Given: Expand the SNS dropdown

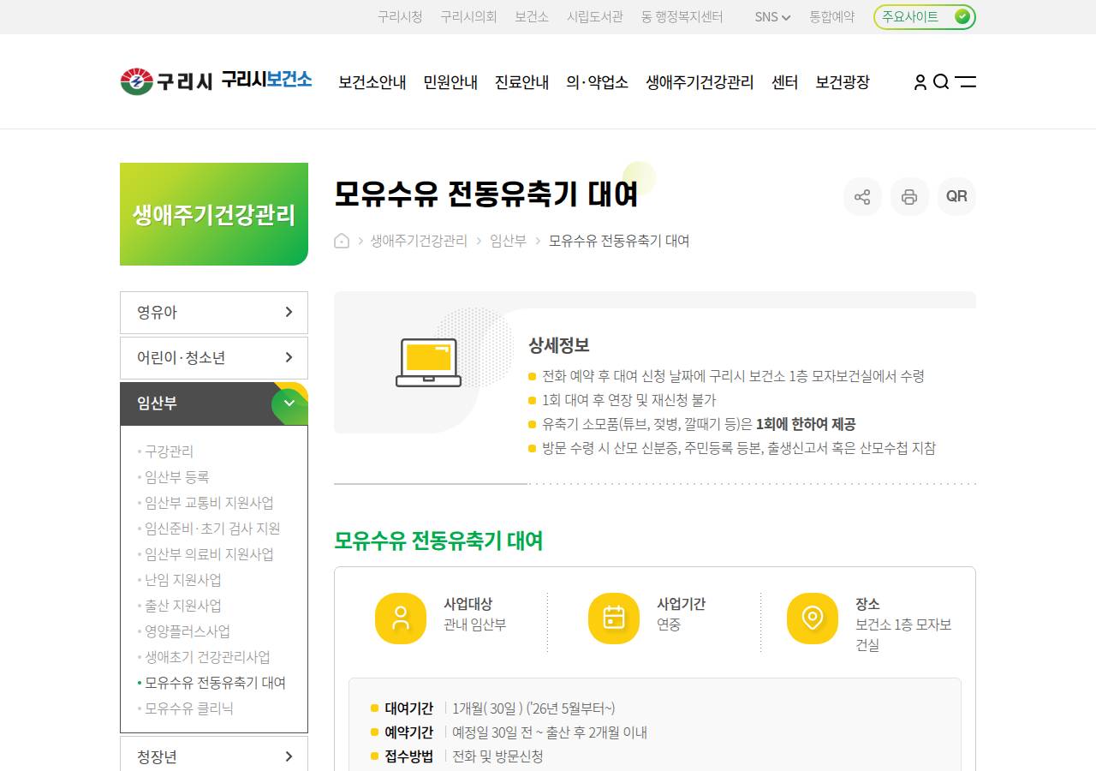Looking at the screenshot, I should coord(772,17).
